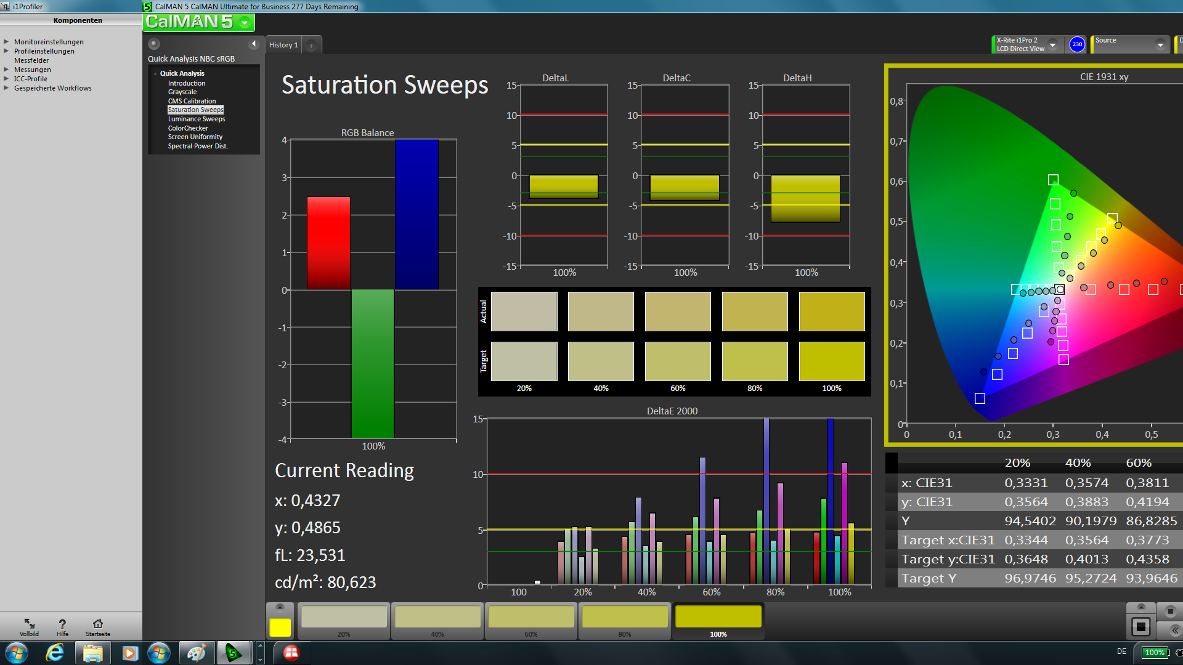
Task: Select the 100% saturation patch in bottom strip
Action: click(x=718, y=621)
